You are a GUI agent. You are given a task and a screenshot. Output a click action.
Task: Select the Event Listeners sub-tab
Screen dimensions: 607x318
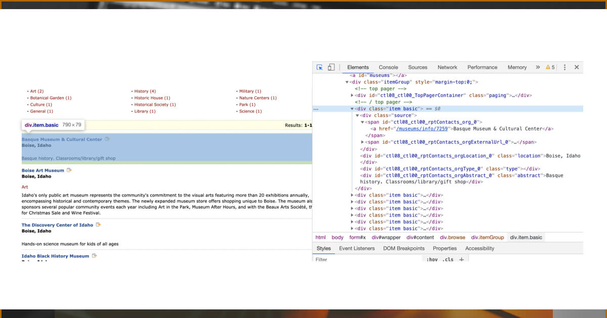[357, 249]
